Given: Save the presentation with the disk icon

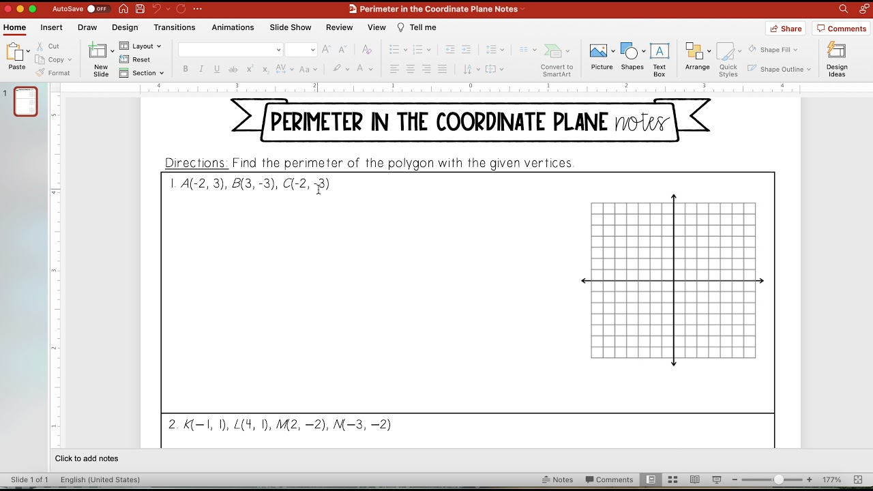Looking at the screenshot, I should [140, 9].
